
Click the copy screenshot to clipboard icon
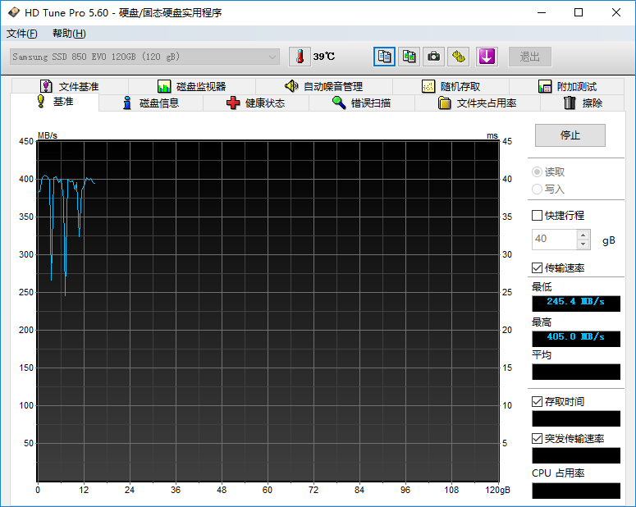pos(409,57)
